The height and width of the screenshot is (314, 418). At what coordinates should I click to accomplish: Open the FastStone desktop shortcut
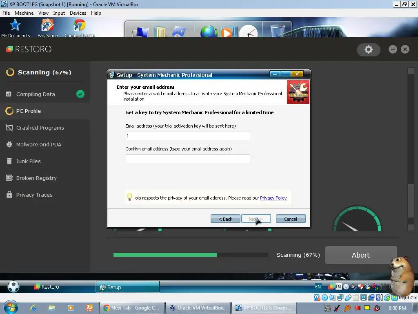[x=47, y=25]
